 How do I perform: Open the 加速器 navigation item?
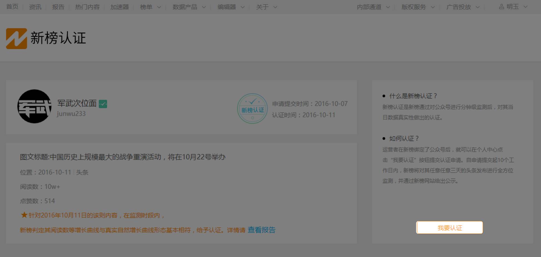[120, 7]
